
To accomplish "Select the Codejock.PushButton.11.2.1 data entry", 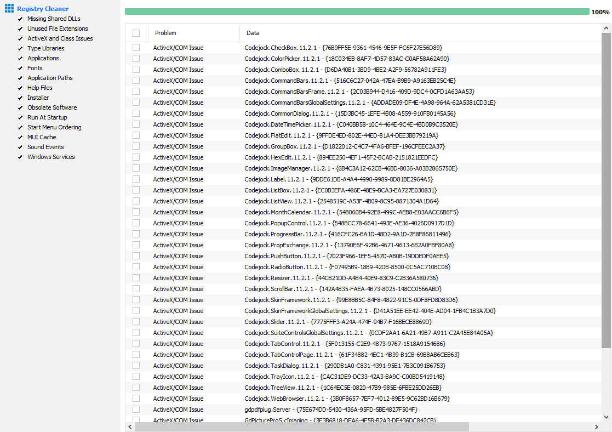I will click(347, 256).
